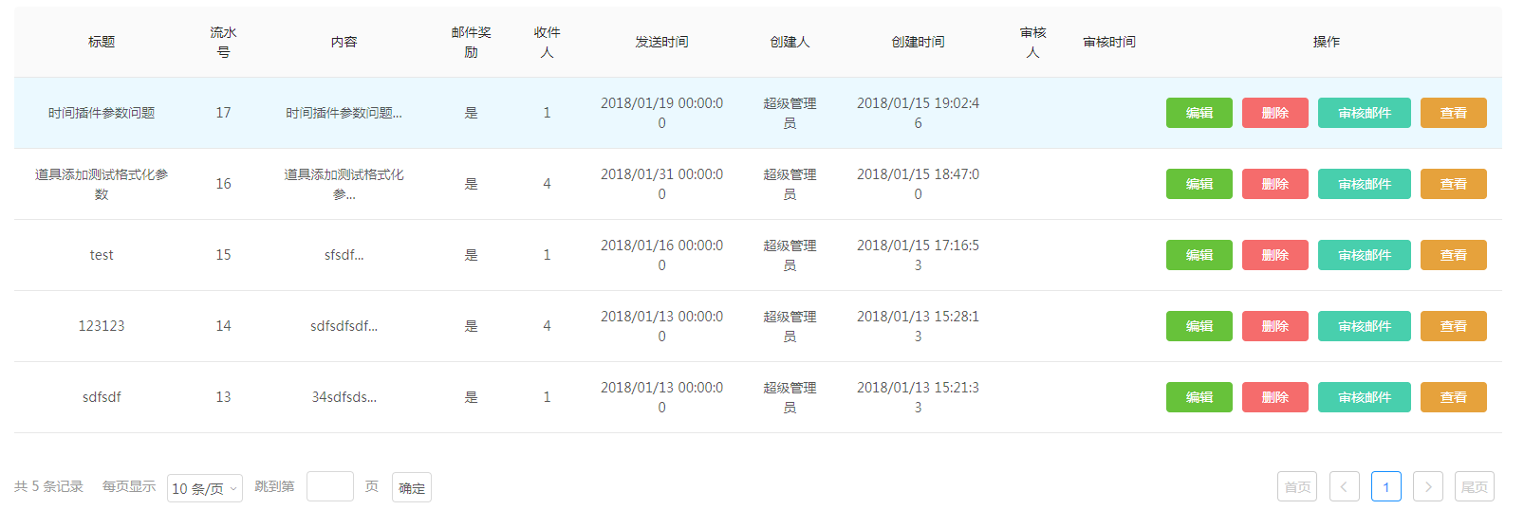
Task: Go to previous page arrow
Action: pyautogui.click(x=1345, y=486)
